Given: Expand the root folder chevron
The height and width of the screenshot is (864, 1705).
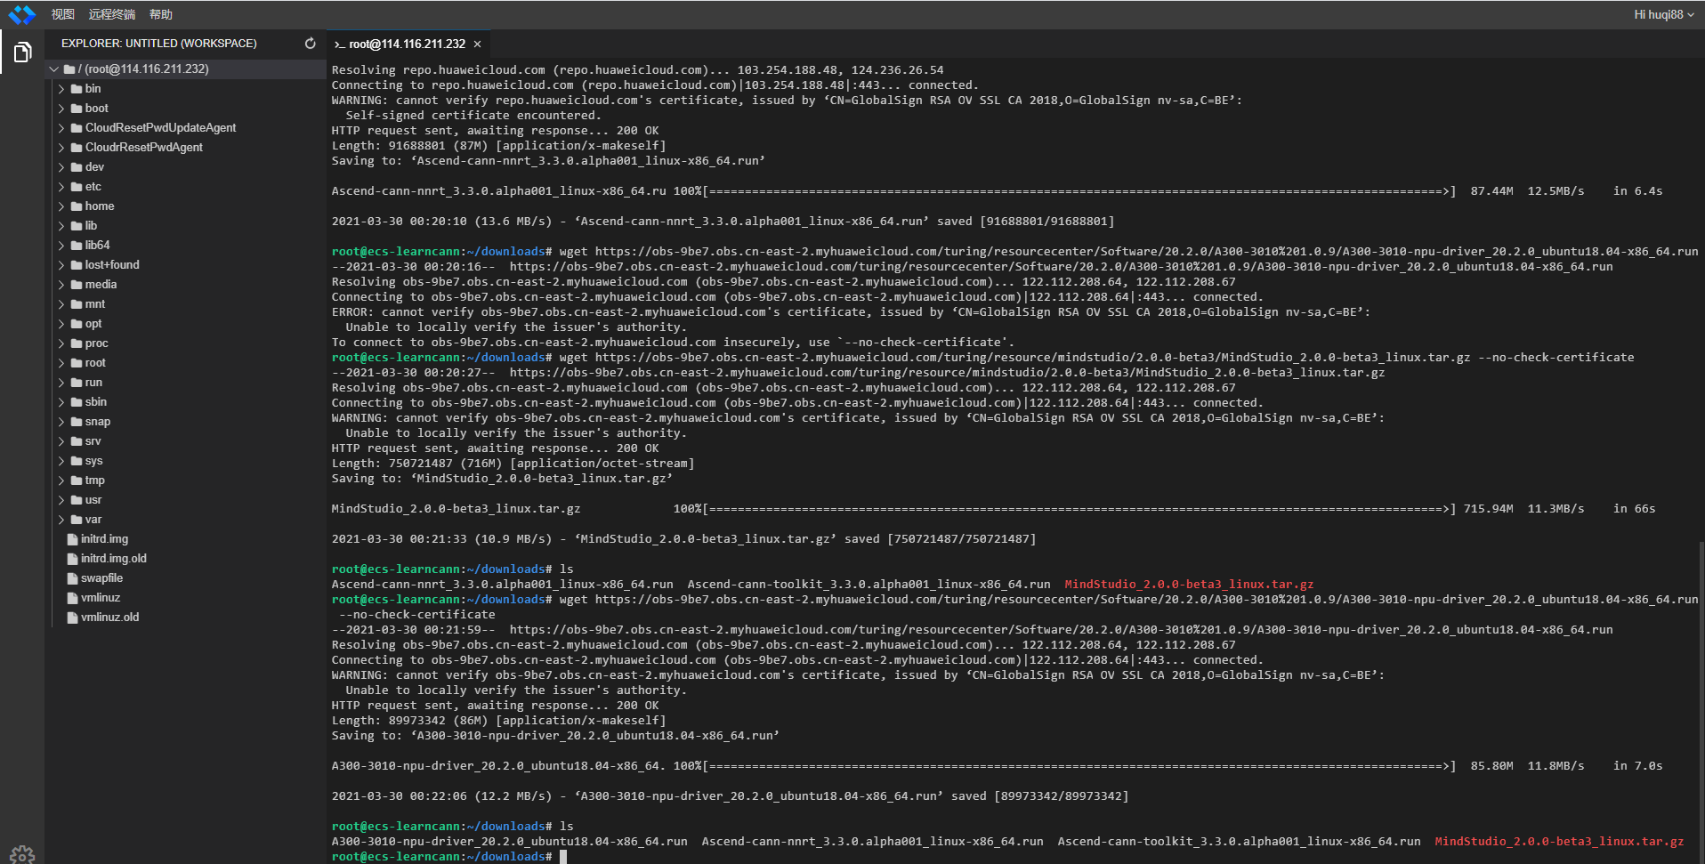Looking at the screenshot, I should (61, 363).
